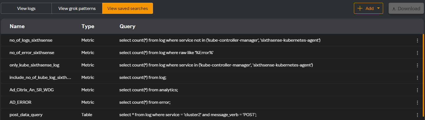
Task: Open three-dot menu for Ad_Citrix_An_SR_WDG row
Action: (x=417, y=90)
